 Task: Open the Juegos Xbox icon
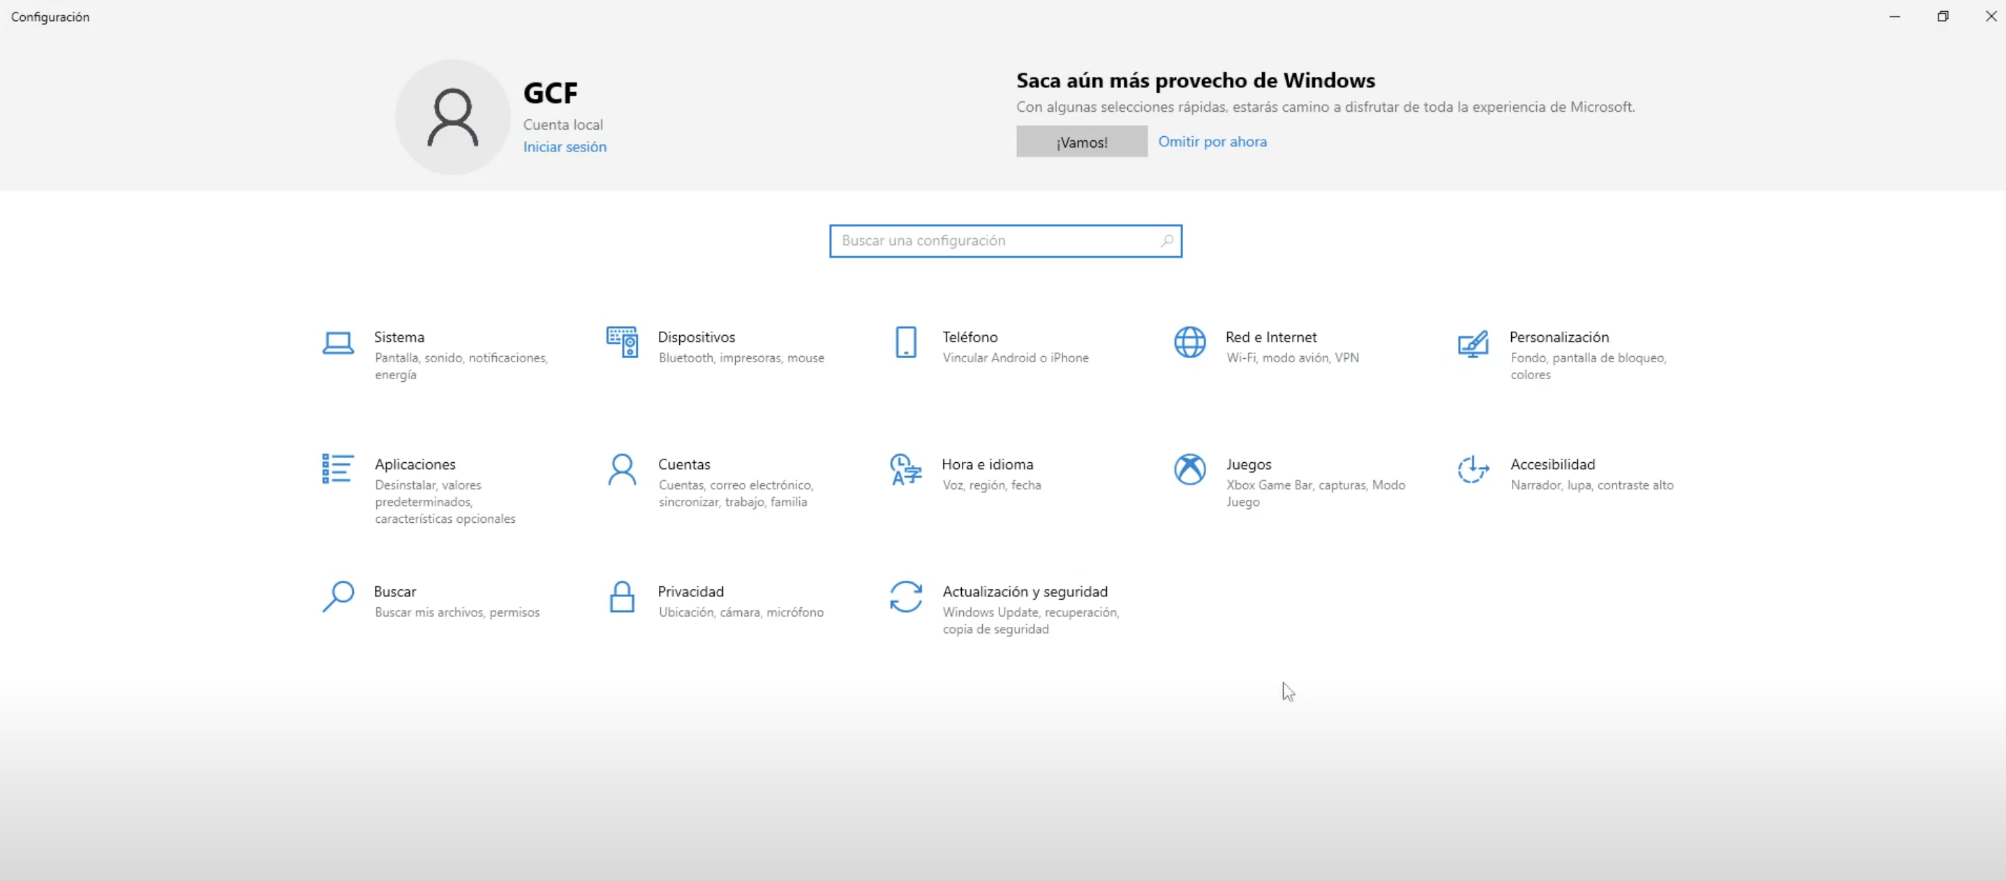[x=1190, y=469]
